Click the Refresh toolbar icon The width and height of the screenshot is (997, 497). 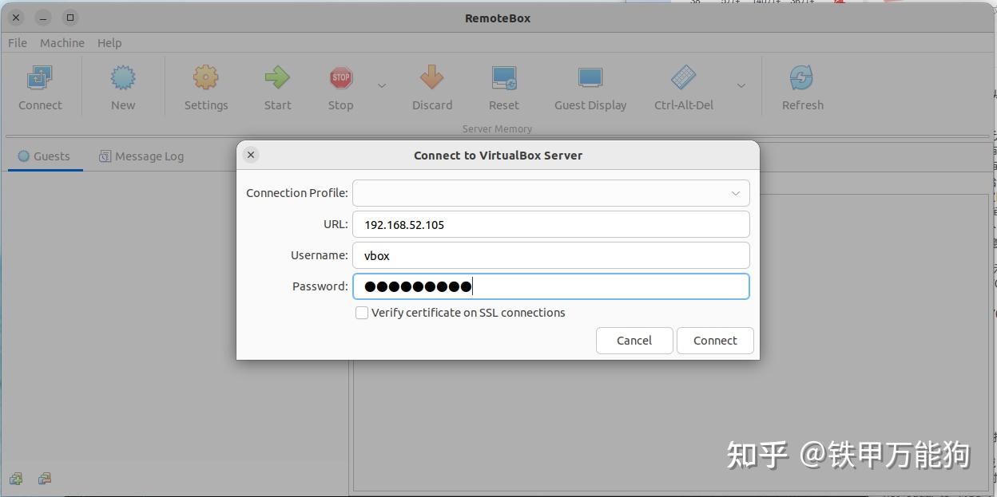(801, 78)
